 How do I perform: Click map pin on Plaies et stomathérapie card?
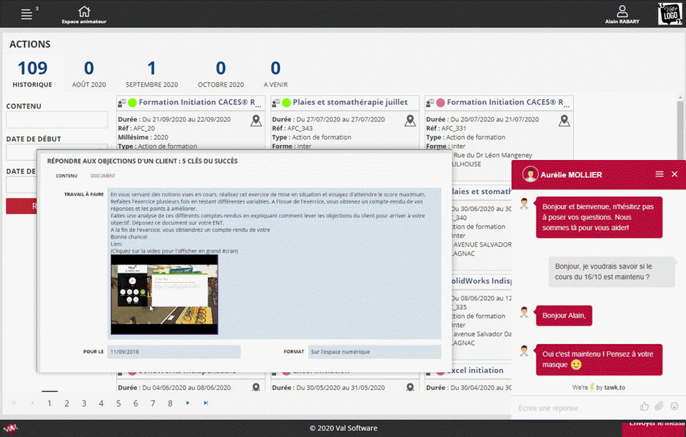(x=410, y=121)
